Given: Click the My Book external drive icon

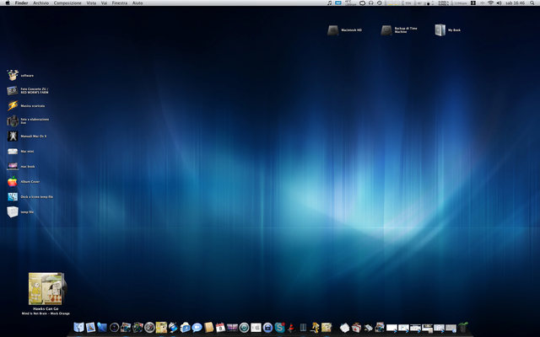Looking at the screenshot, I should pyautogui.click(x=440, y=30).
